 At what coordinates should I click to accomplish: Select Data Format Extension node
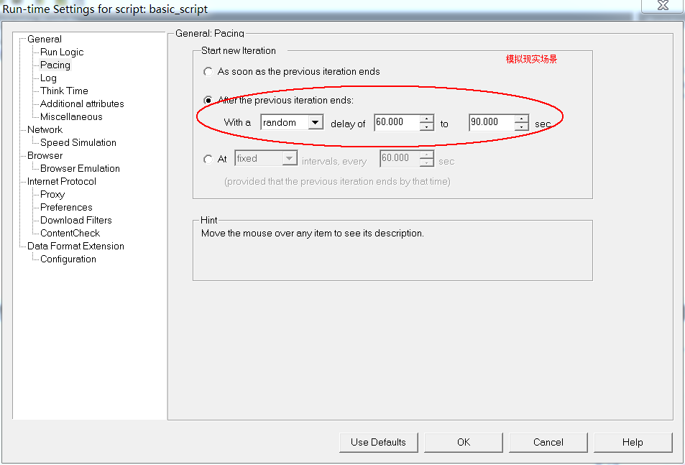pos(75,246)
